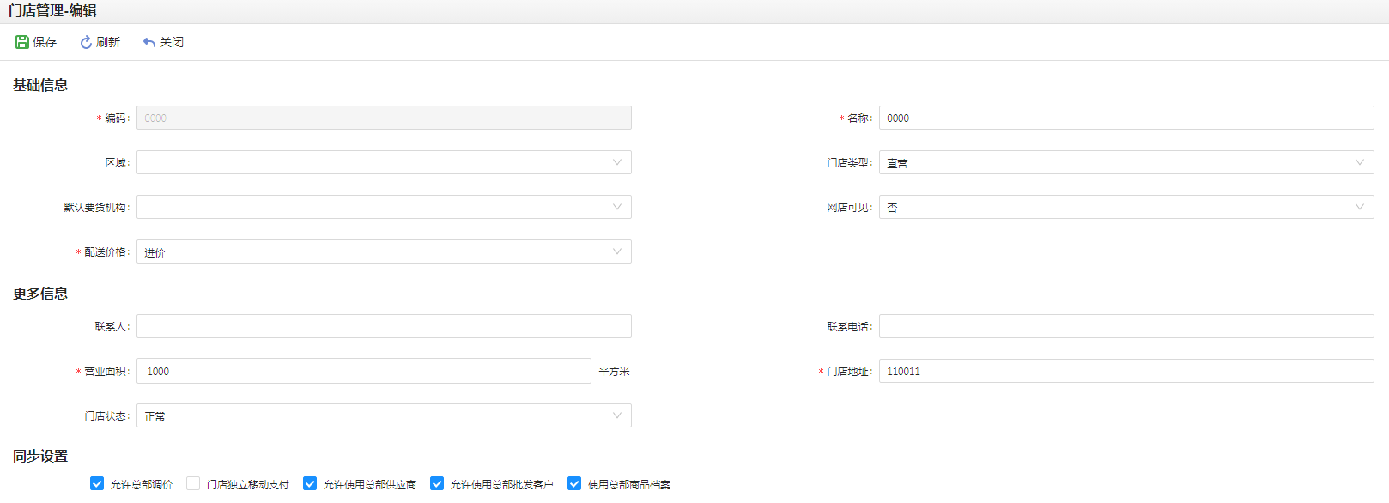1389x503 pixels.
Task: Uncheck the 允许使用总部供应商 checkbox
Action: point(310,484)
